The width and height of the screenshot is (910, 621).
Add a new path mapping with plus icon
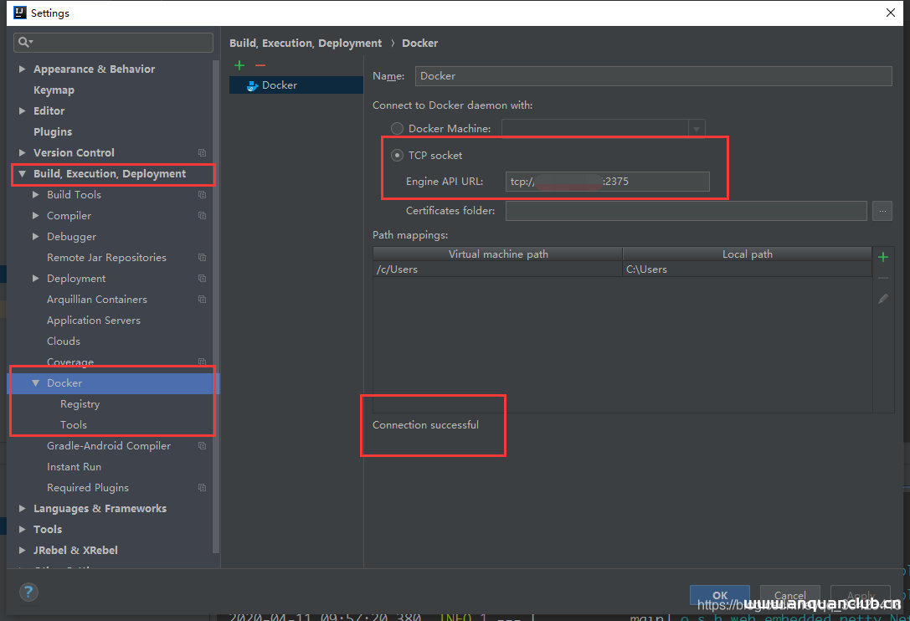click(x=883, y=257)
